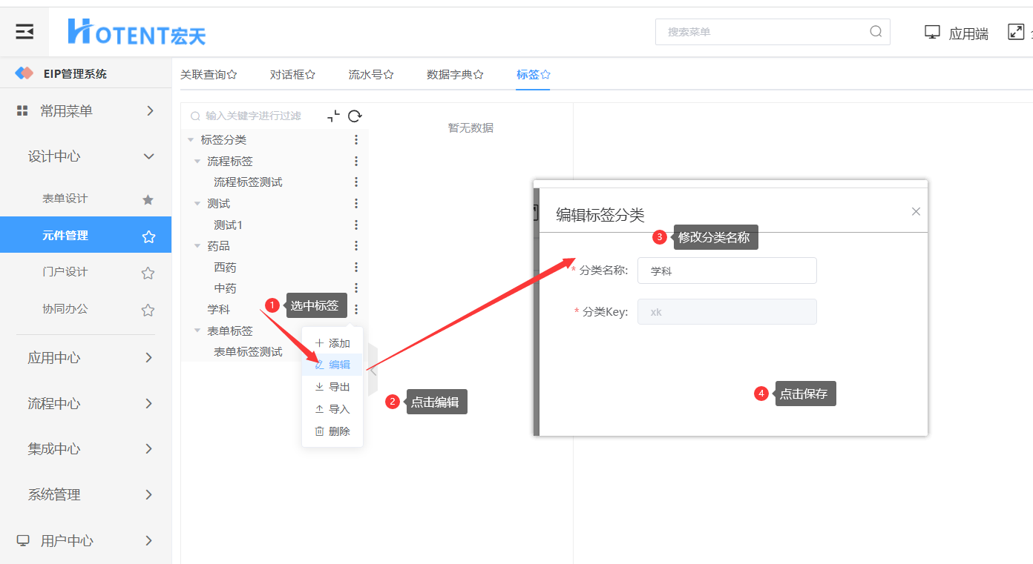This screenshot has width=1033, height=564.
Task: Click the 应用端 monitor icon
Action: pos(932,32)
